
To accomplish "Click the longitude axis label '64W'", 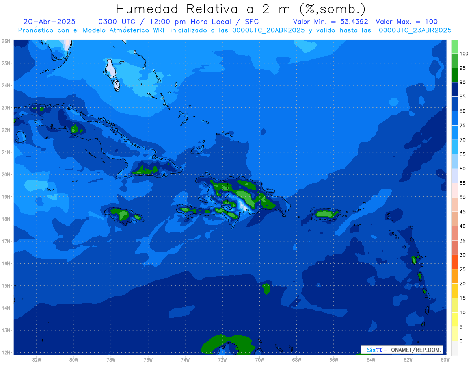I will (371, 359).
